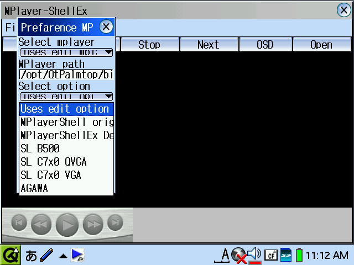Close the Preference MP dialog
Viewport: 354px width, 265px height.
point(106,27)
